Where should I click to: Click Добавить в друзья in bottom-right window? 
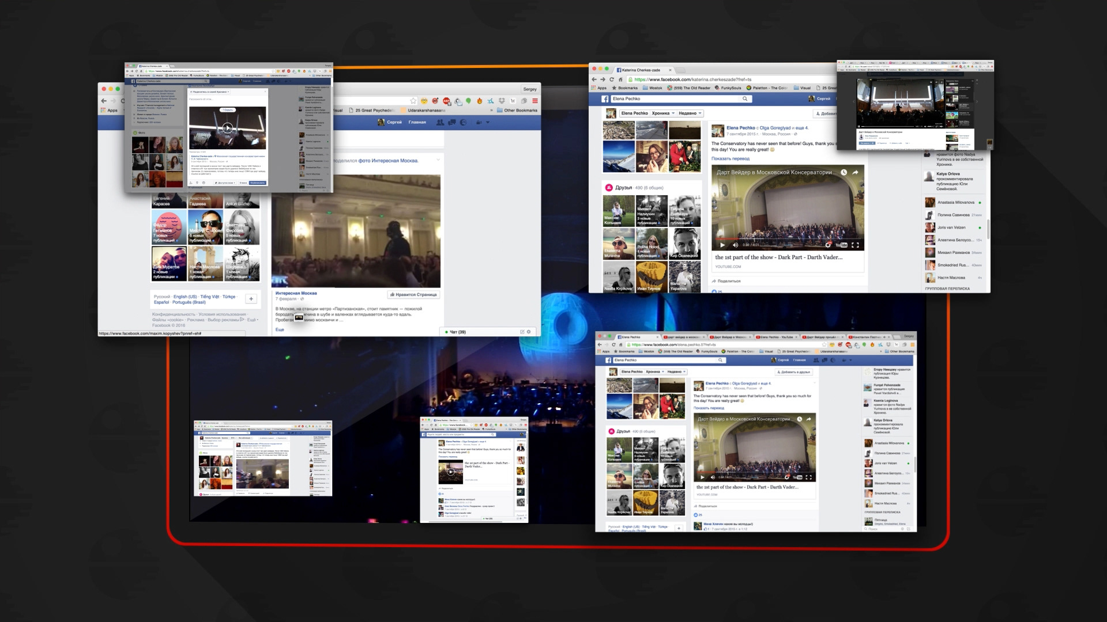(x=794, y=372)
